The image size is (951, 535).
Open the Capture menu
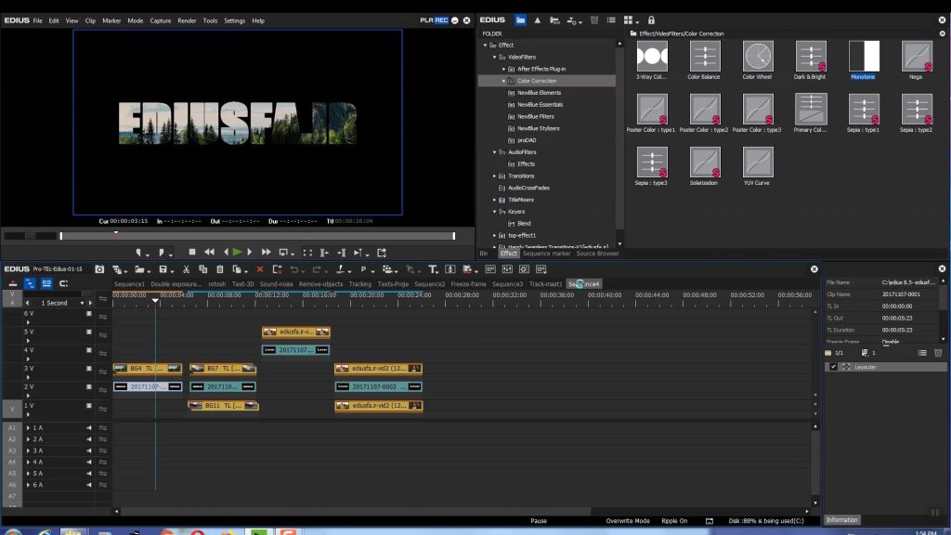pos(160,20)
